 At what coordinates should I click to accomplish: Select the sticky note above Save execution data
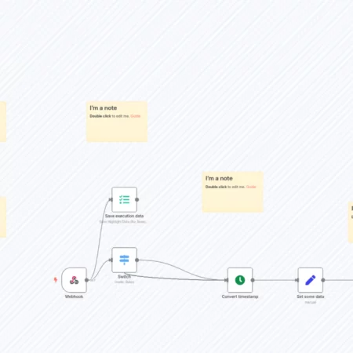coord(117,122)
